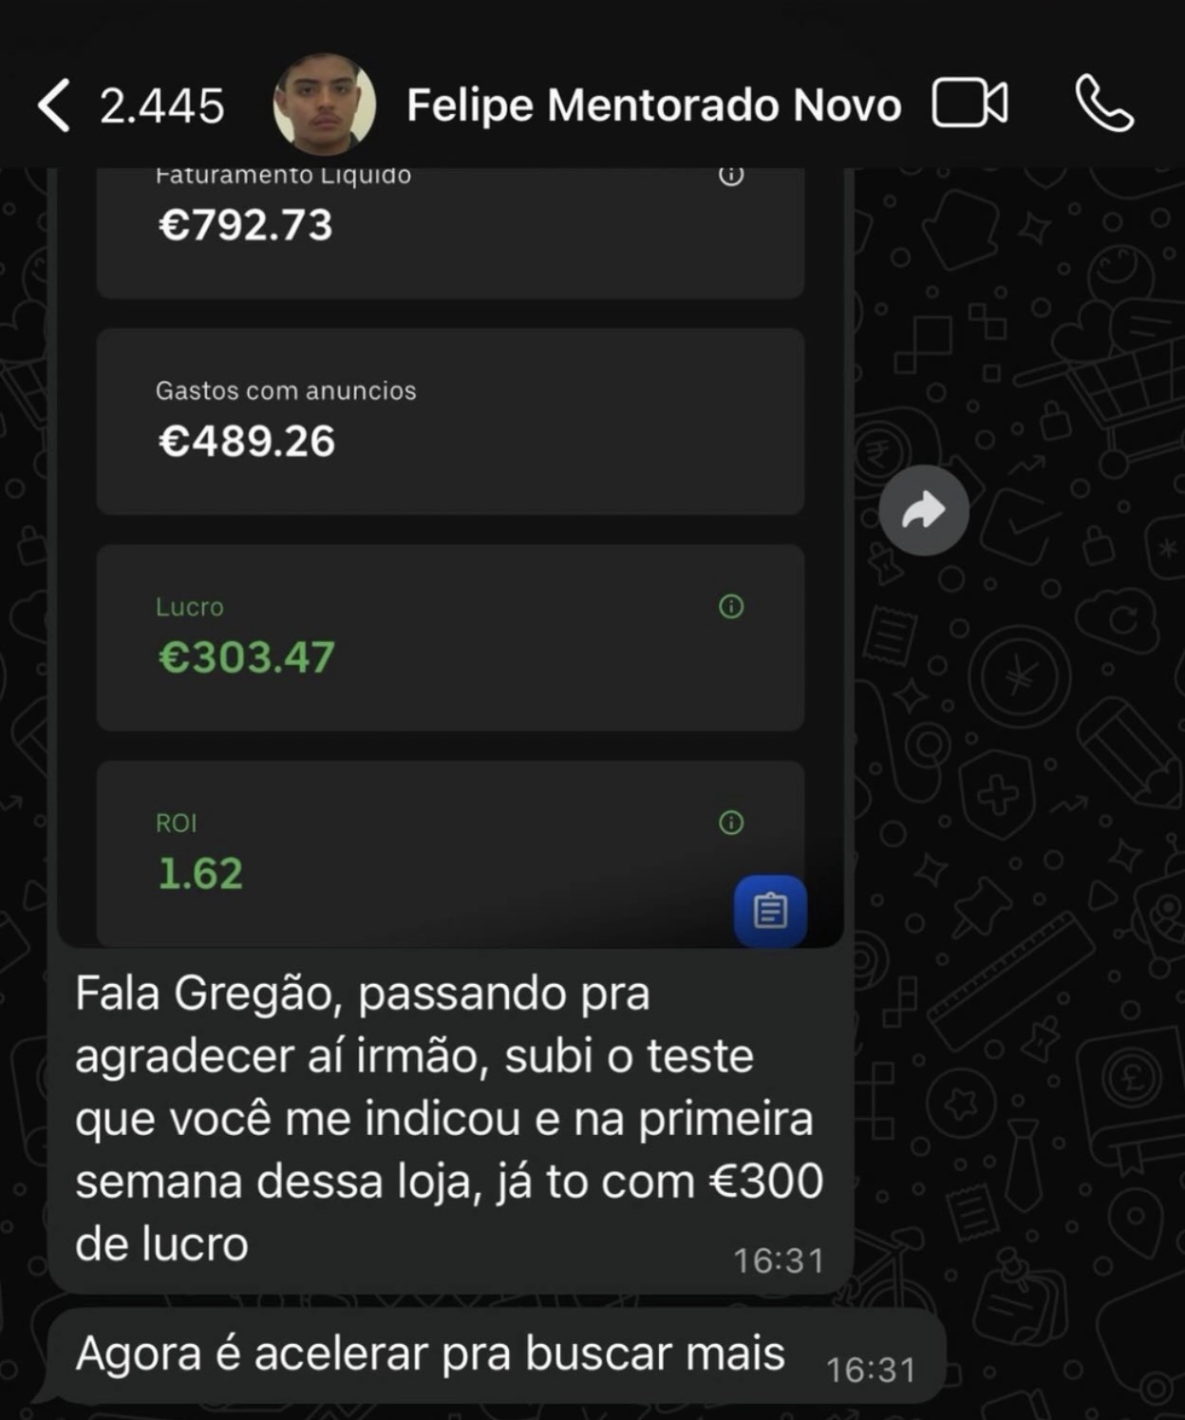Select the Gastos com anuncios card
This screenshot has width=1185, height=1420.
tap(450, 421)
